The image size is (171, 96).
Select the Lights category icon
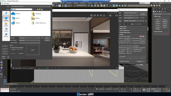pyautogui.click(x=158, y=11)
